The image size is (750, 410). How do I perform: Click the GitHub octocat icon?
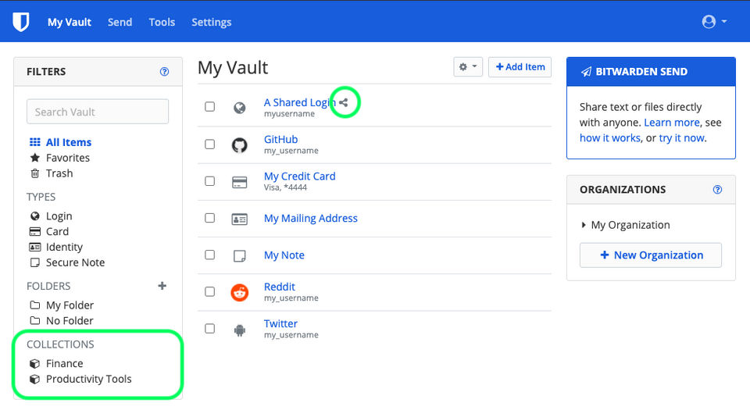tap(240, 144)
